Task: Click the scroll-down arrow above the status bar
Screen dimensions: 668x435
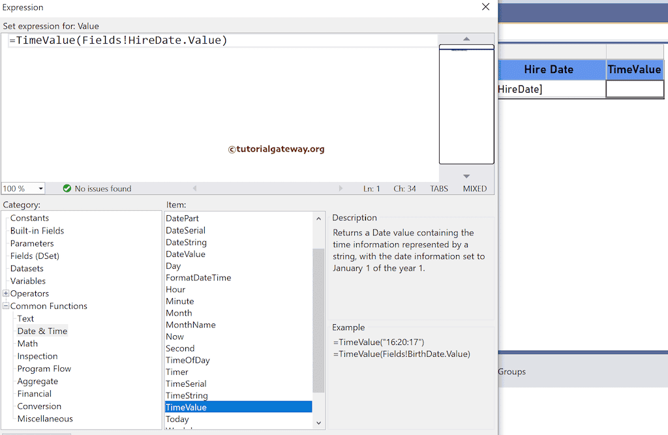Action: click(466, 175)
